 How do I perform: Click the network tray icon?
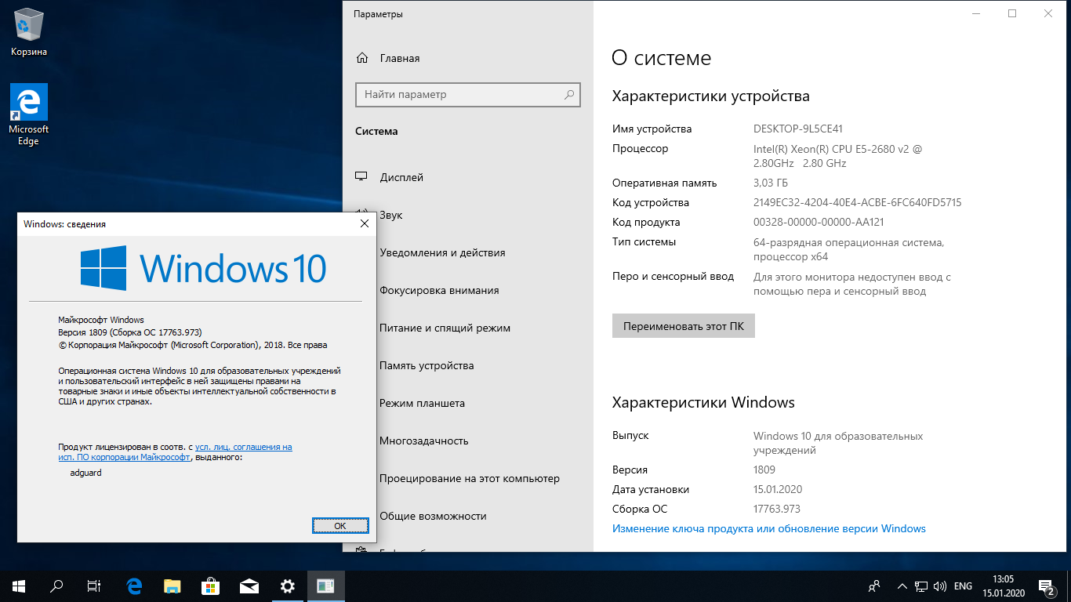pos(922,586)
